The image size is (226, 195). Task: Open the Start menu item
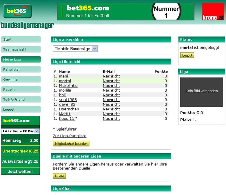21,39
